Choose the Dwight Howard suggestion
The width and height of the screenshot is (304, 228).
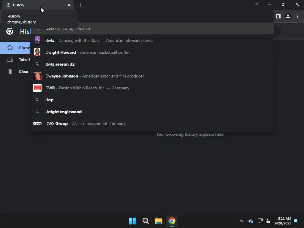pos(152,52)
